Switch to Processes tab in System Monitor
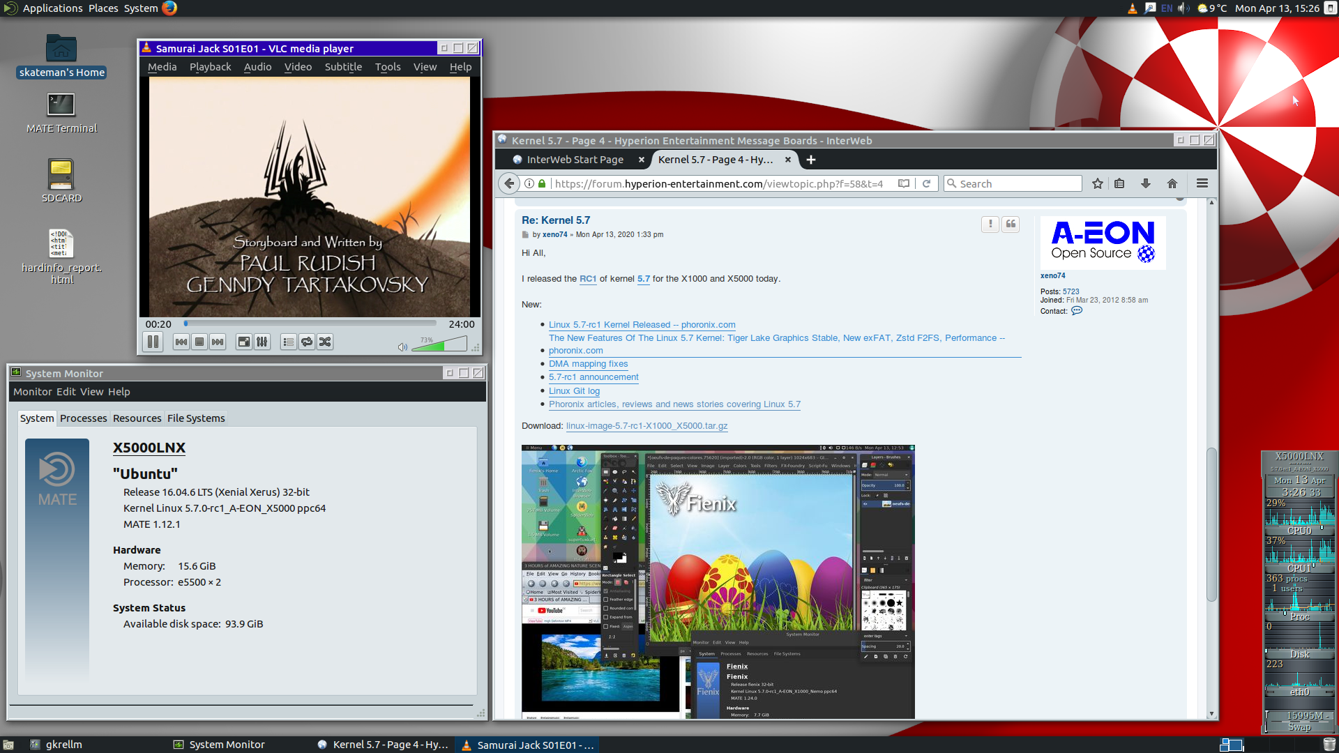This screenshot has height=753, width=1339. point(83,418)
